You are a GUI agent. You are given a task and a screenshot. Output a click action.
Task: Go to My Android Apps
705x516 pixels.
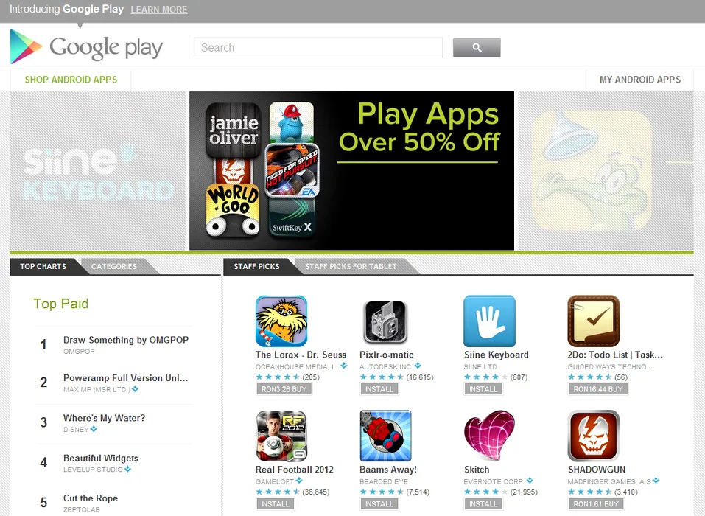(x=640, y=80)
